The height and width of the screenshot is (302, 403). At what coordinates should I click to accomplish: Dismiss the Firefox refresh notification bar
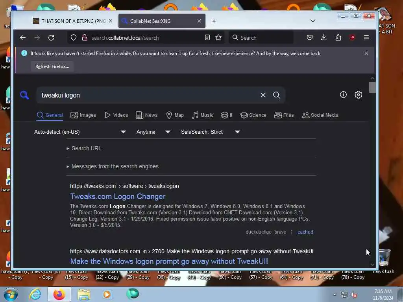(366, 53)
